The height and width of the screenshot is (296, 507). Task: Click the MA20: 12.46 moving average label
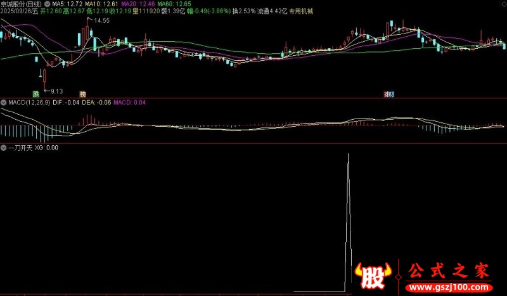[137, 4]
